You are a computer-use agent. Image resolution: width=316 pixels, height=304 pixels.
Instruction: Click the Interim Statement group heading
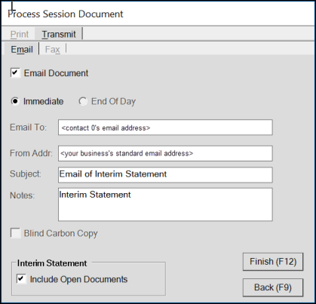[x=52, y=263]
